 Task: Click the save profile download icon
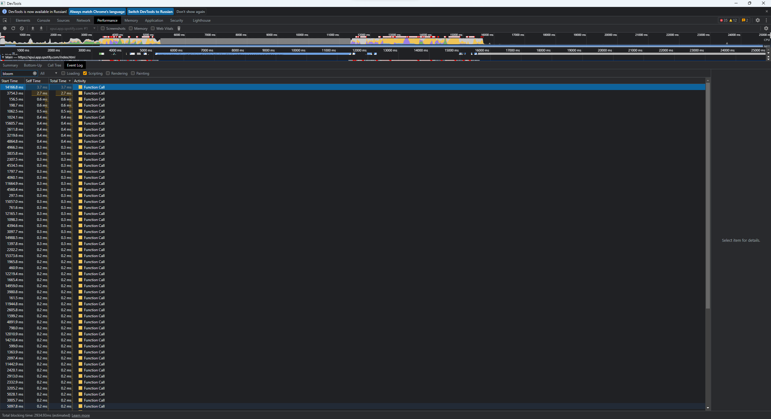[41, 28]
